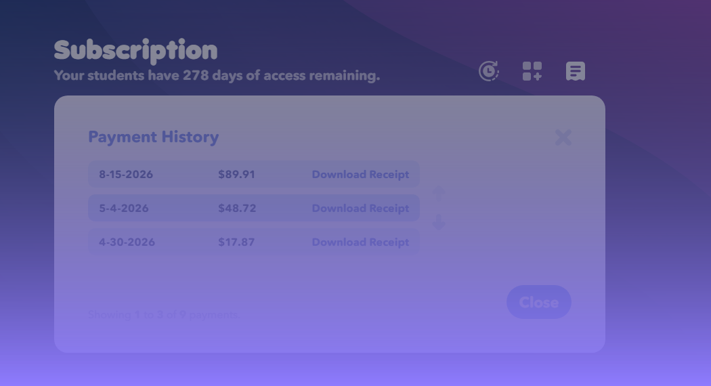Open the payment history receipt icon
Image resolution: width=711 pixels, height=386 pixels.
pyautogui.click(x=576, y=71)
